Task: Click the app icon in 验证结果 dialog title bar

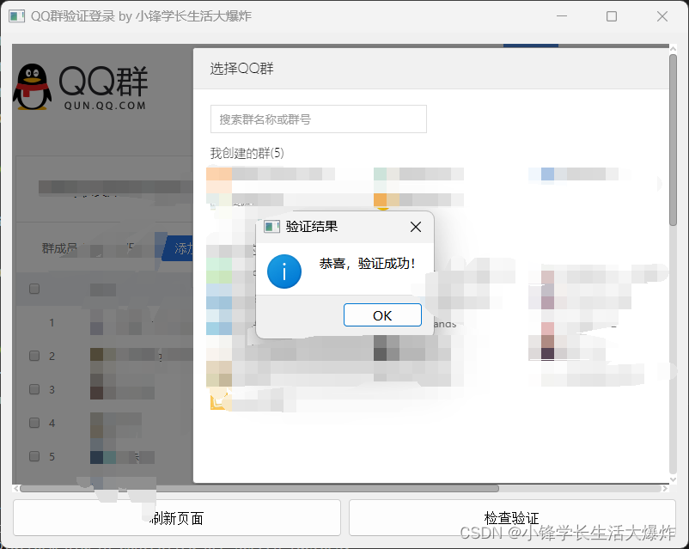Action: point(271,226)
